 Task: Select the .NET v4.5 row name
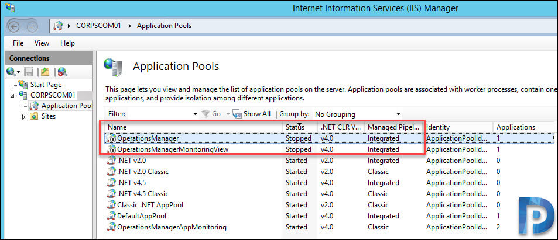131,183
